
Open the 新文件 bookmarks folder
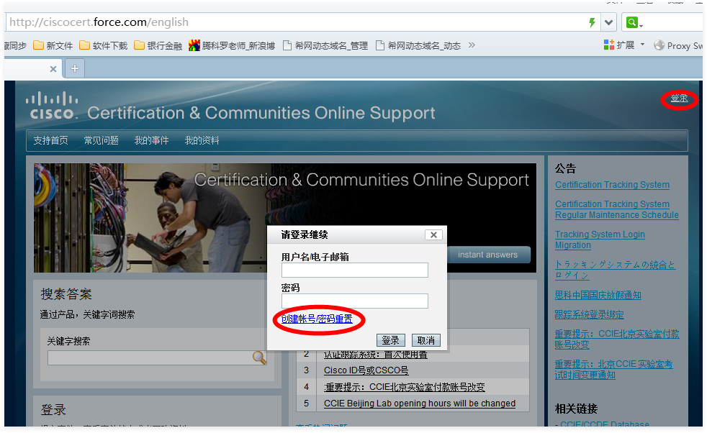[x=53, y=45]
